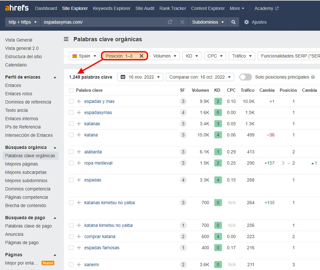Open the Tráfico filter dropdown
This screenshot has height=270, width=320.
242,56
